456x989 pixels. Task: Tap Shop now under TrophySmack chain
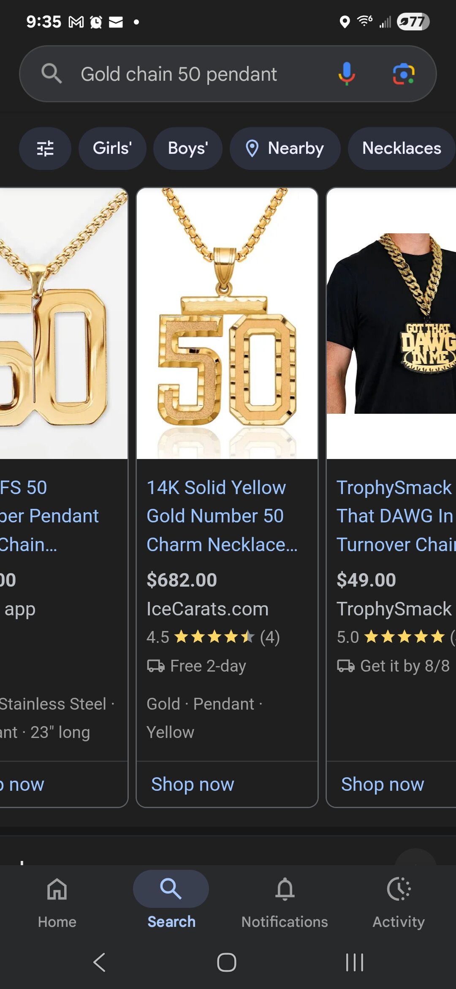point(383,784)
